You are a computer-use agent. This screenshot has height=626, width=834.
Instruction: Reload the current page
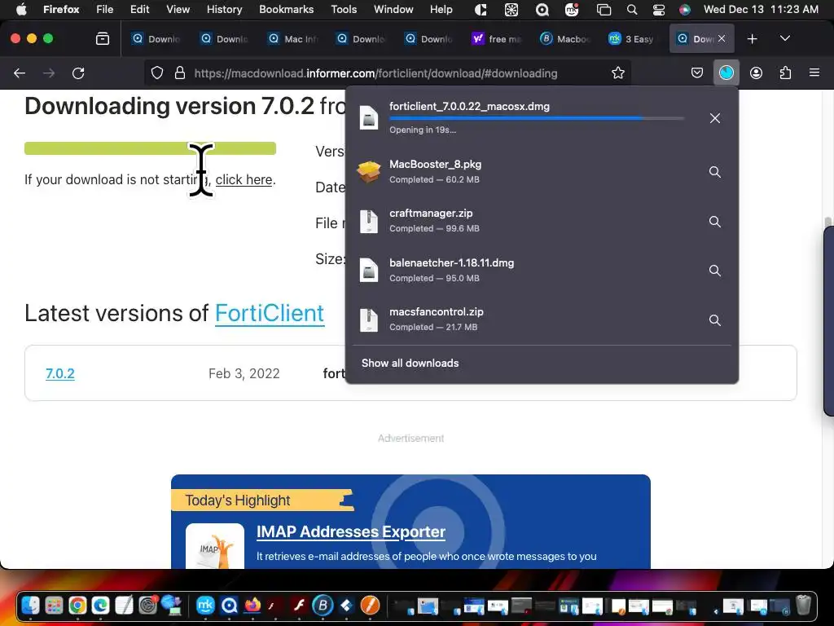(x=78, y=73)
